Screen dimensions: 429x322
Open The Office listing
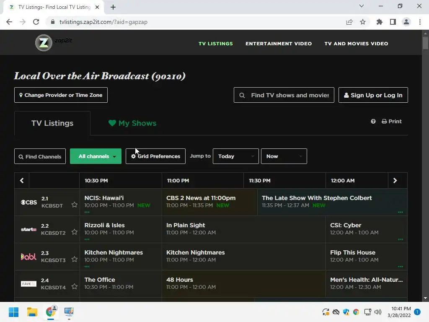click(x=121, y=283)
